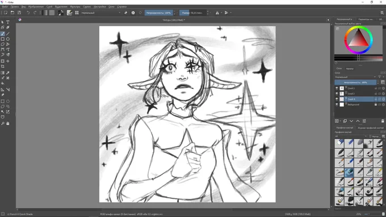The height and width of the screenshot is (217, 386).
Task: Toggle vertical mirror mode
Action: [x=226, y=13]
